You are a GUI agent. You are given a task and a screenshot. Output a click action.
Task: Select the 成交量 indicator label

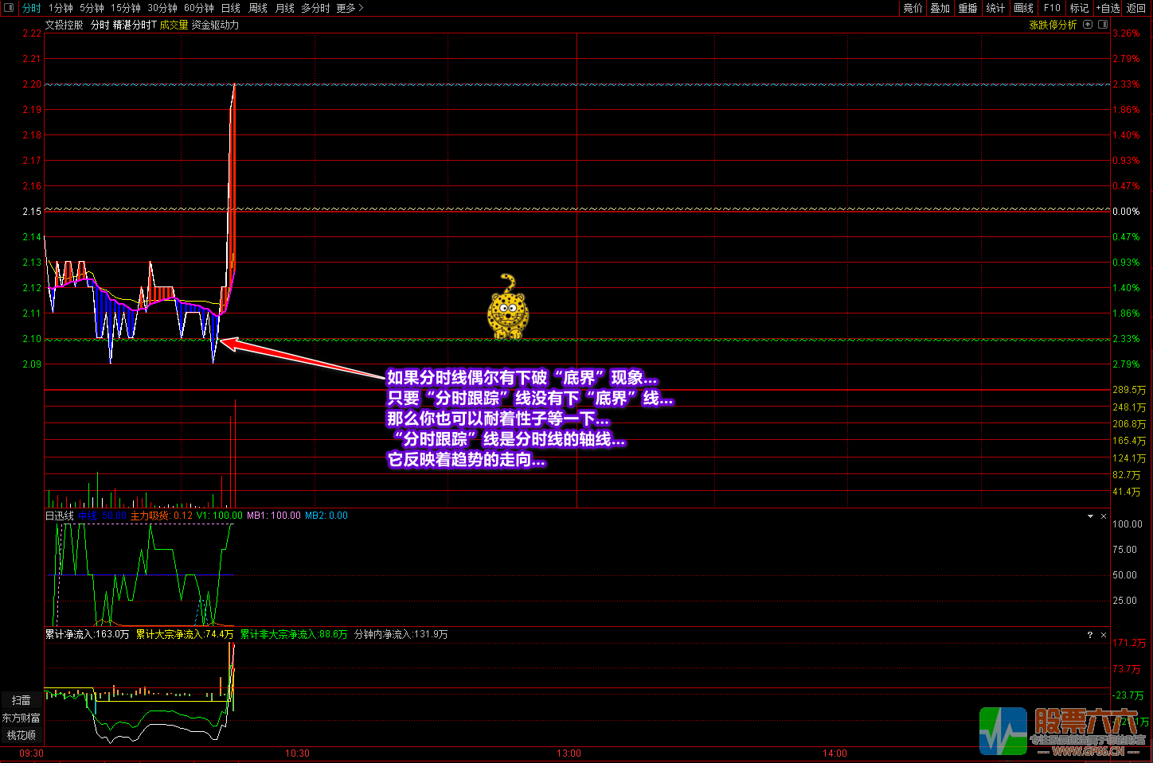pyautogui.click(x=174, y=25)
